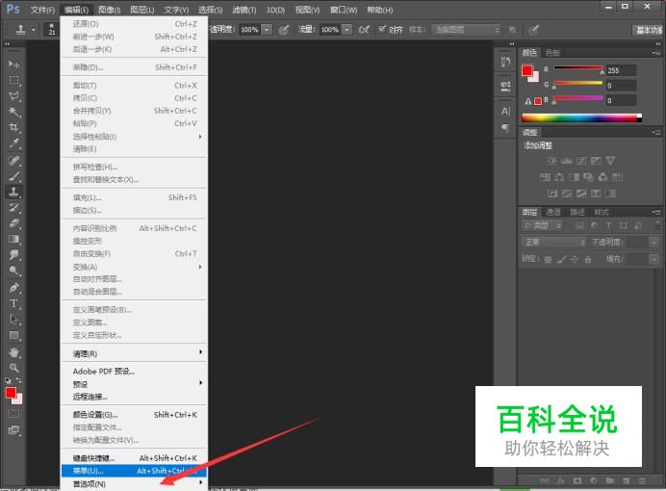666x491 pixels.
Task: Toggle airbrush mode in options bar
Action: tap(364, 29)
